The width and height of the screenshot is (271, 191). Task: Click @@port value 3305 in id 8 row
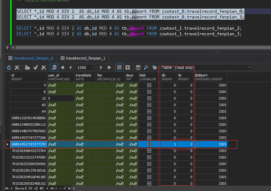pyautogui.click(x=210, y=92)
